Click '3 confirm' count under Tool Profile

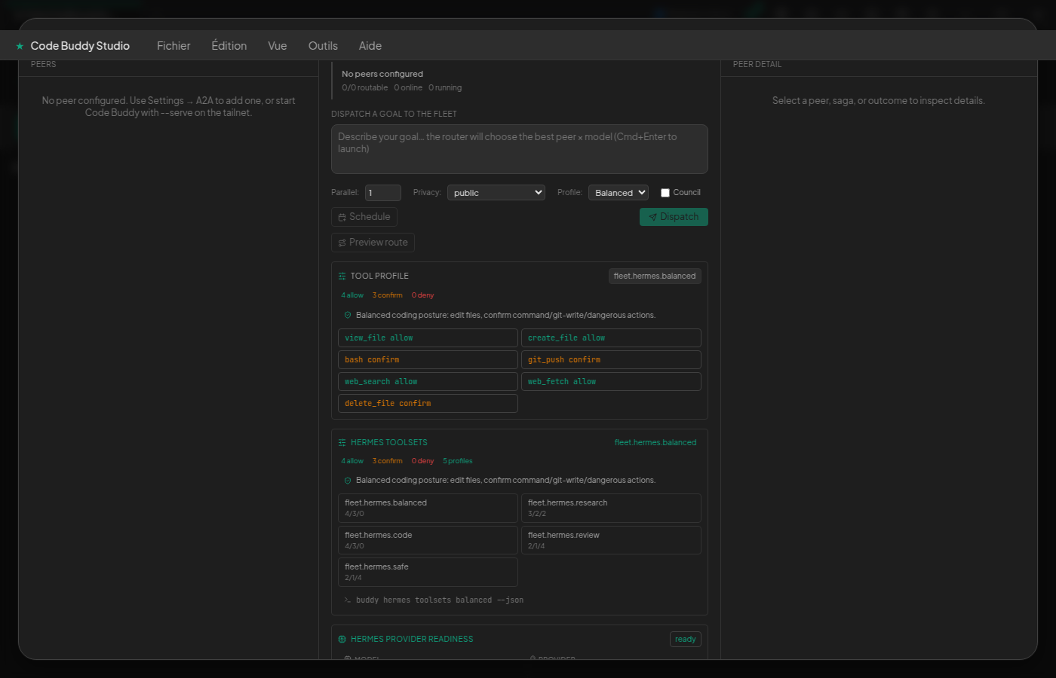tap(388, 295)
